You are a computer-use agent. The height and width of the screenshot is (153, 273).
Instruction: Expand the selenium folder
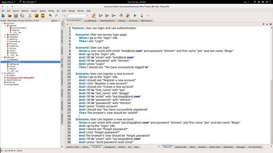[x=2, y=73]
